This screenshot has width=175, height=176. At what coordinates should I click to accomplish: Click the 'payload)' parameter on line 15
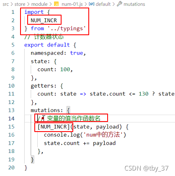(x=109, y=127)
